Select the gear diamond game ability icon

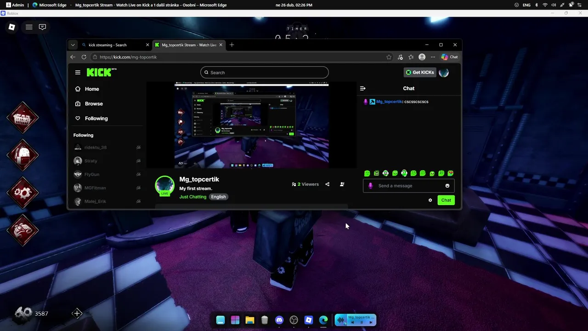coord(23,193)
